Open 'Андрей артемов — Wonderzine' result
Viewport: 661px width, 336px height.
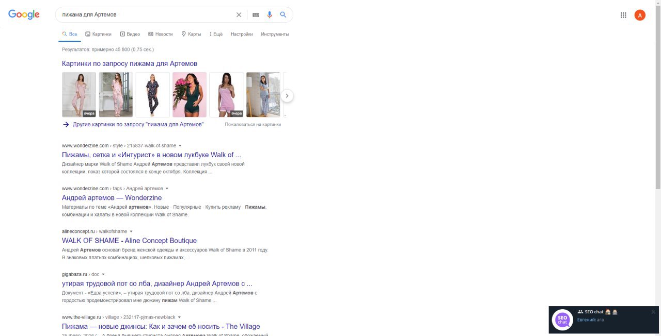[112, 197]
